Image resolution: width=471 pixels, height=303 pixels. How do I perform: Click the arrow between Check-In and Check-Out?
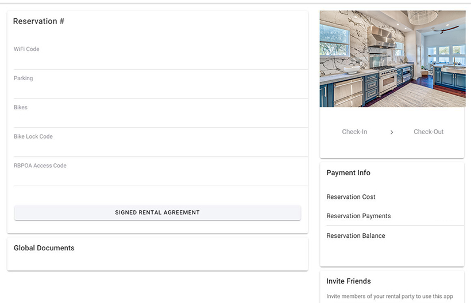[392, 132]
